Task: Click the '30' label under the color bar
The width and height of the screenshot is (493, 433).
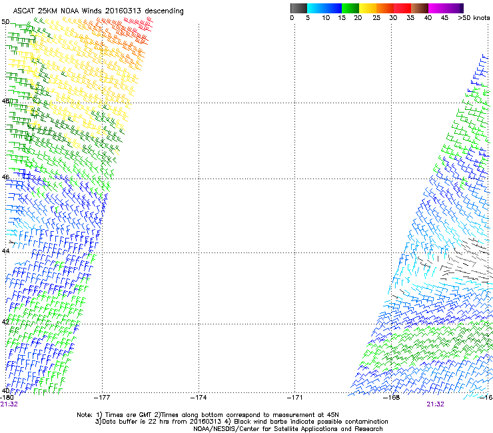Action: point(393,18)
